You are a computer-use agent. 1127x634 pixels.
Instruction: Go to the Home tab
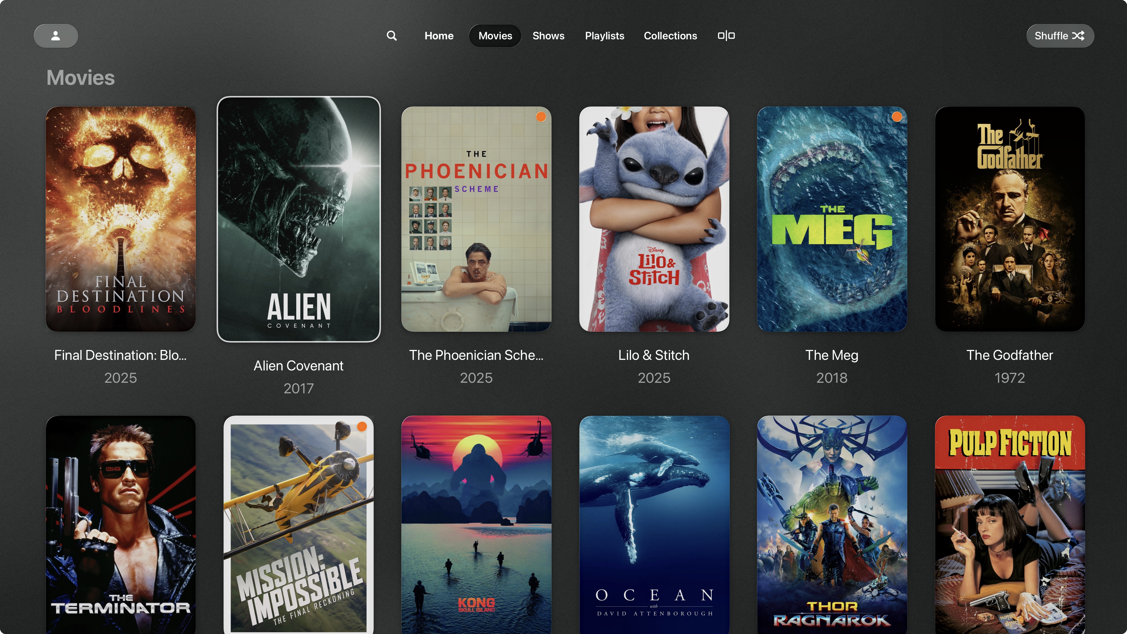439,36
